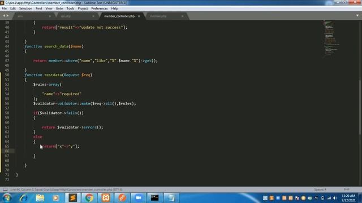This screenshot has width=362, height=203.
Task: Switch to the member.php tab
Action: pyautogui.click(x=158, y=16)
